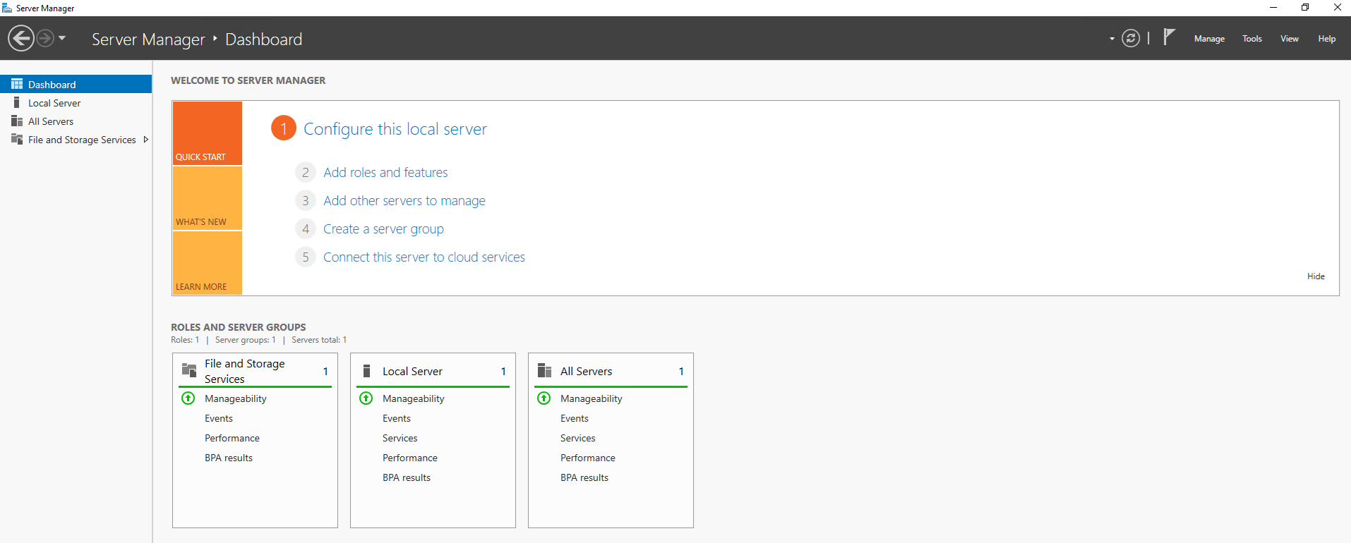Open Events in File and Storage Services tile
The image size is (1351, 543).
coord(219,418)
